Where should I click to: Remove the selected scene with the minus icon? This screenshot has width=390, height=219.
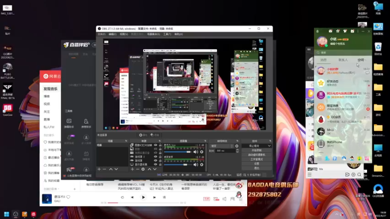(104, 169)
